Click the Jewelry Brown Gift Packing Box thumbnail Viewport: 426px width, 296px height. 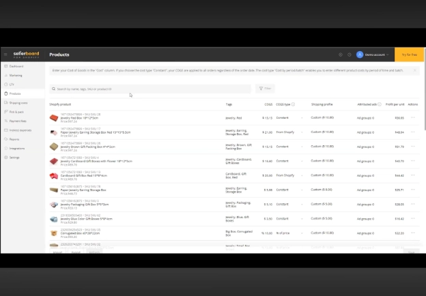[54, 147]
